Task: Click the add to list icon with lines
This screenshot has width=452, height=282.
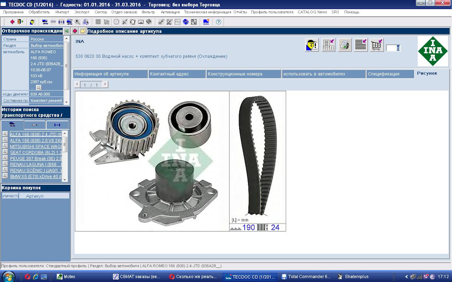Action: click(x=361, y=45)
